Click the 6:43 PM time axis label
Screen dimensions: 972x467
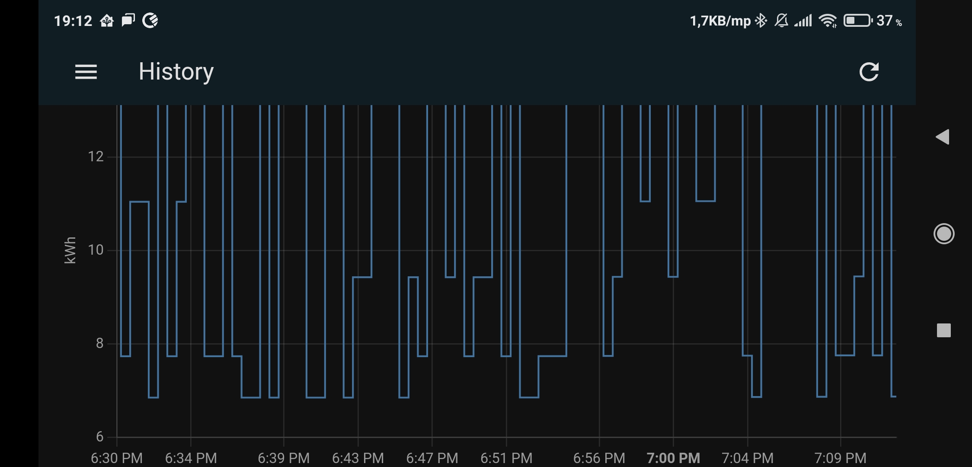[358, 458]
